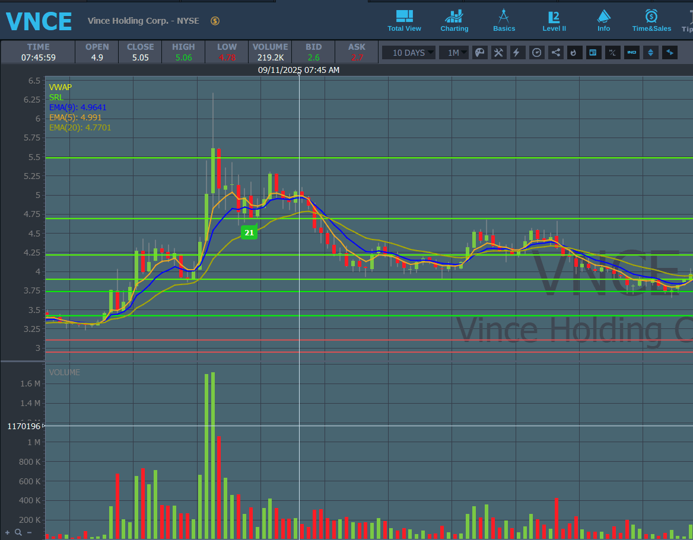This screenshot has height=540, width=693.
Task: Click the share chart icon
Action: pyautogui.click(x=556, y=53)
